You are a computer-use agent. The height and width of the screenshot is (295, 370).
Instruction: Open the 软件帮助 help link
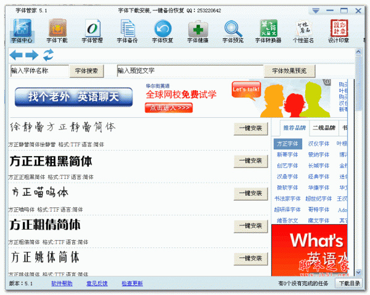[x=62, y=283]
